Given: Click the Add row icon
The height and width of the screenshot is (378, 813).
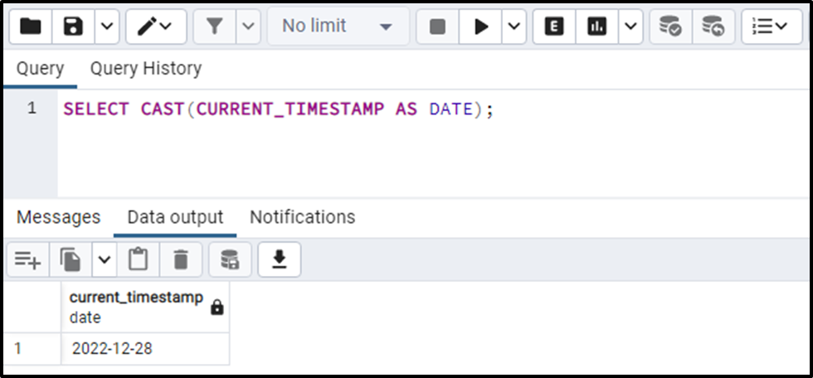Looking at the screenshot, I should (x=28, y=259).
